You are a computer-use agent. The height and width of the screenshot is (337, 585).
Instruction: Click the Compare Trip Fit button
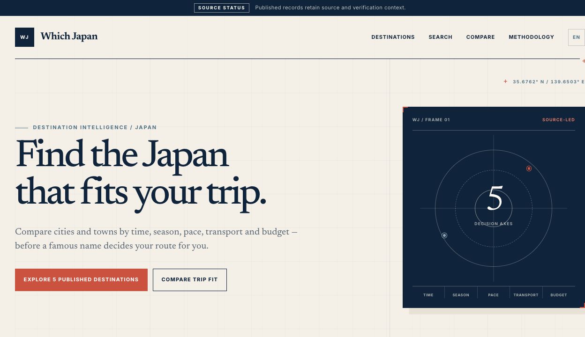coord(190,280)
